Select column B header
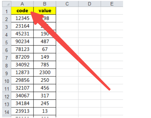The width and height of the screenshot is (151, 118). click(x=45, y=4)
